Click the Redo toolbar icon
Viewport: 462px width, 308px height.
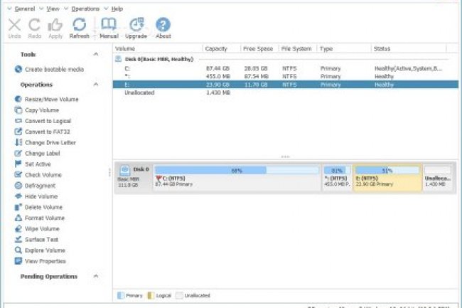pos(34,27)
